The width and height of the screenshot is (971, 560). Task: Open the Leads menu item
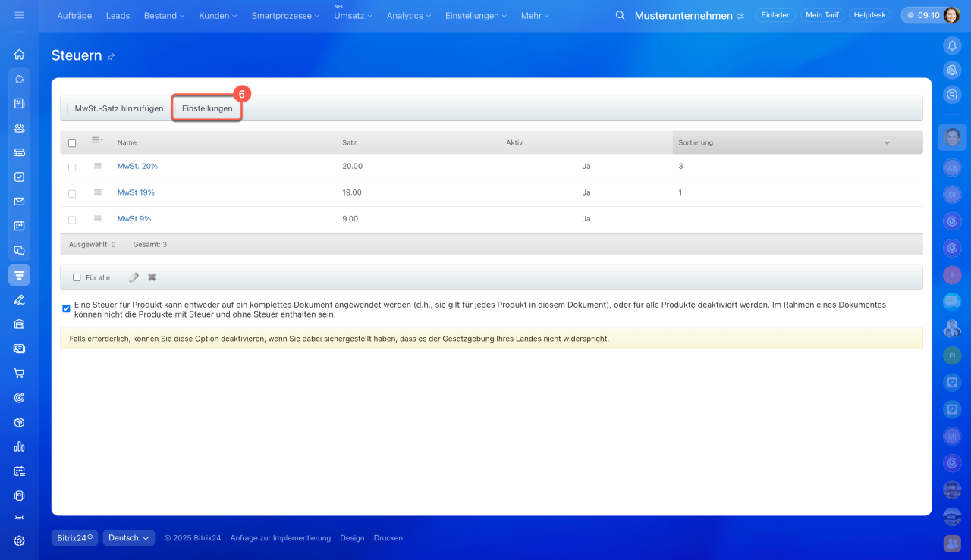(x=118, y=15)
